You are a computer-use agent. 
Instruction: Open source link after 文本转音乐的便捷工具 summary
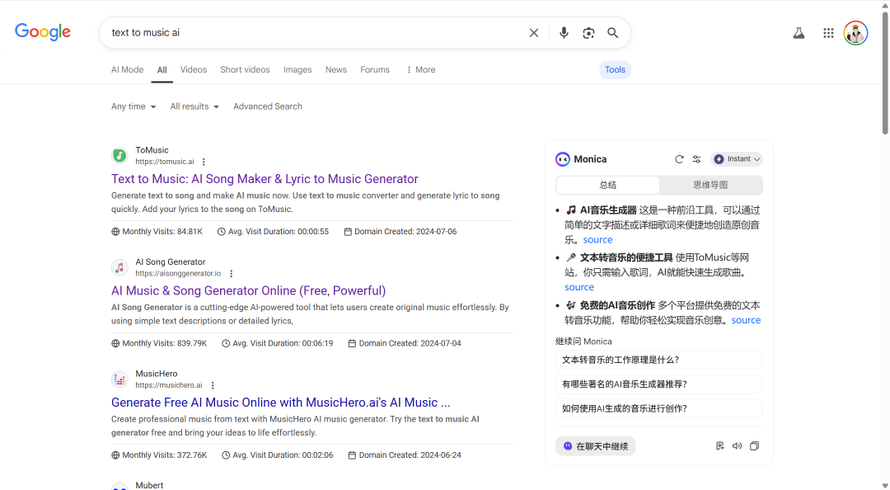tap(579, 288)
